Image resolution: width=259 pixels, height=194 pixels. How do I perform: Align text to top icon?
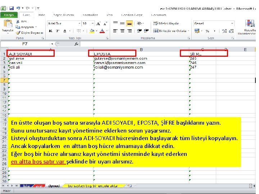click(115, 23)
